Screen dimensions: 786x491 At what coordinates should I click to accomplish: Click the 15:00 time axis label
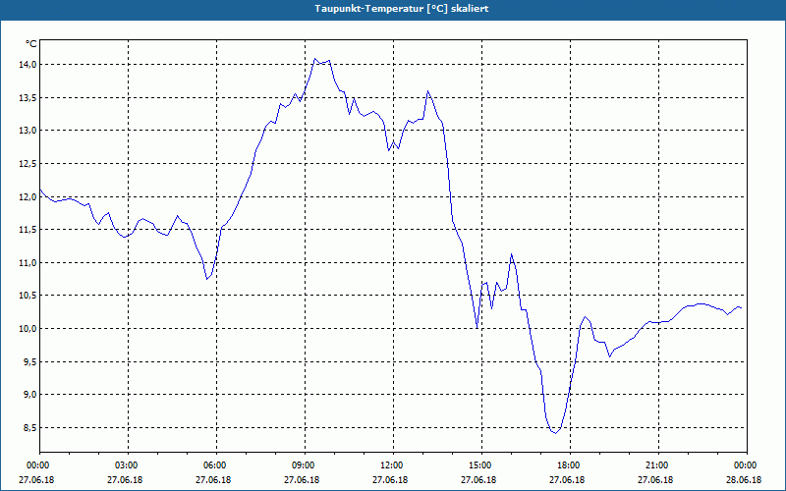tap(481, 465)
